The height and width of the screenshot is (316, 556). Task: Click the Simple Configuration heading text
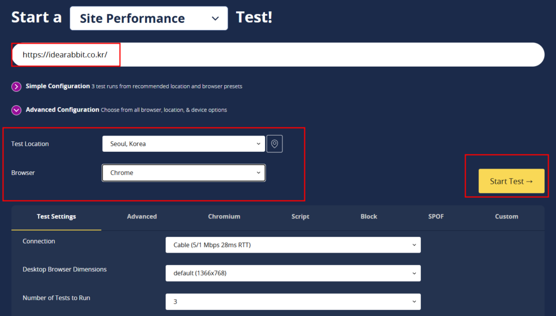pyautogui.click(x=58, y=86)
